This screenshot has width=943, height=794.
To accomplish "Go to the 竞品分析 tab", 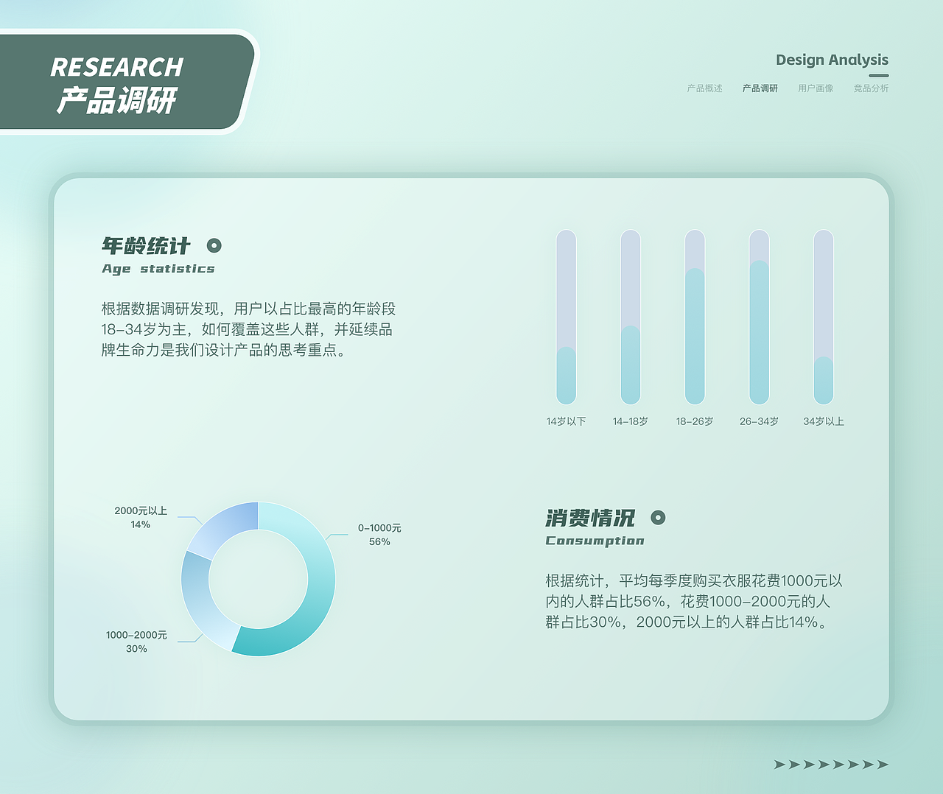I will (871, 88).
